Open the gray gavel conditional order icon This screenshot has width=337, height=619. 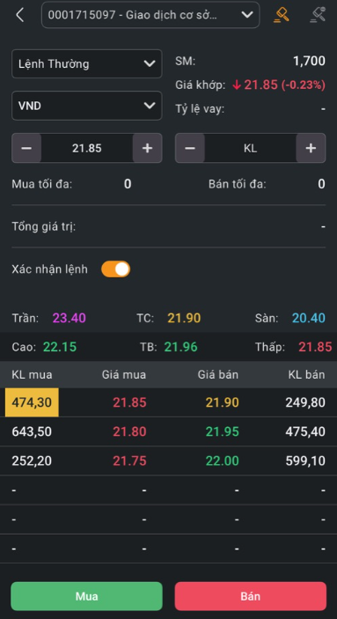click(318, 15)
